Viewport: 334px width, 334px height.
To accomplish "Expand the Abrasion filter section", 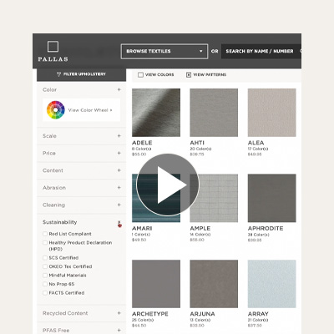I will 119,188.
